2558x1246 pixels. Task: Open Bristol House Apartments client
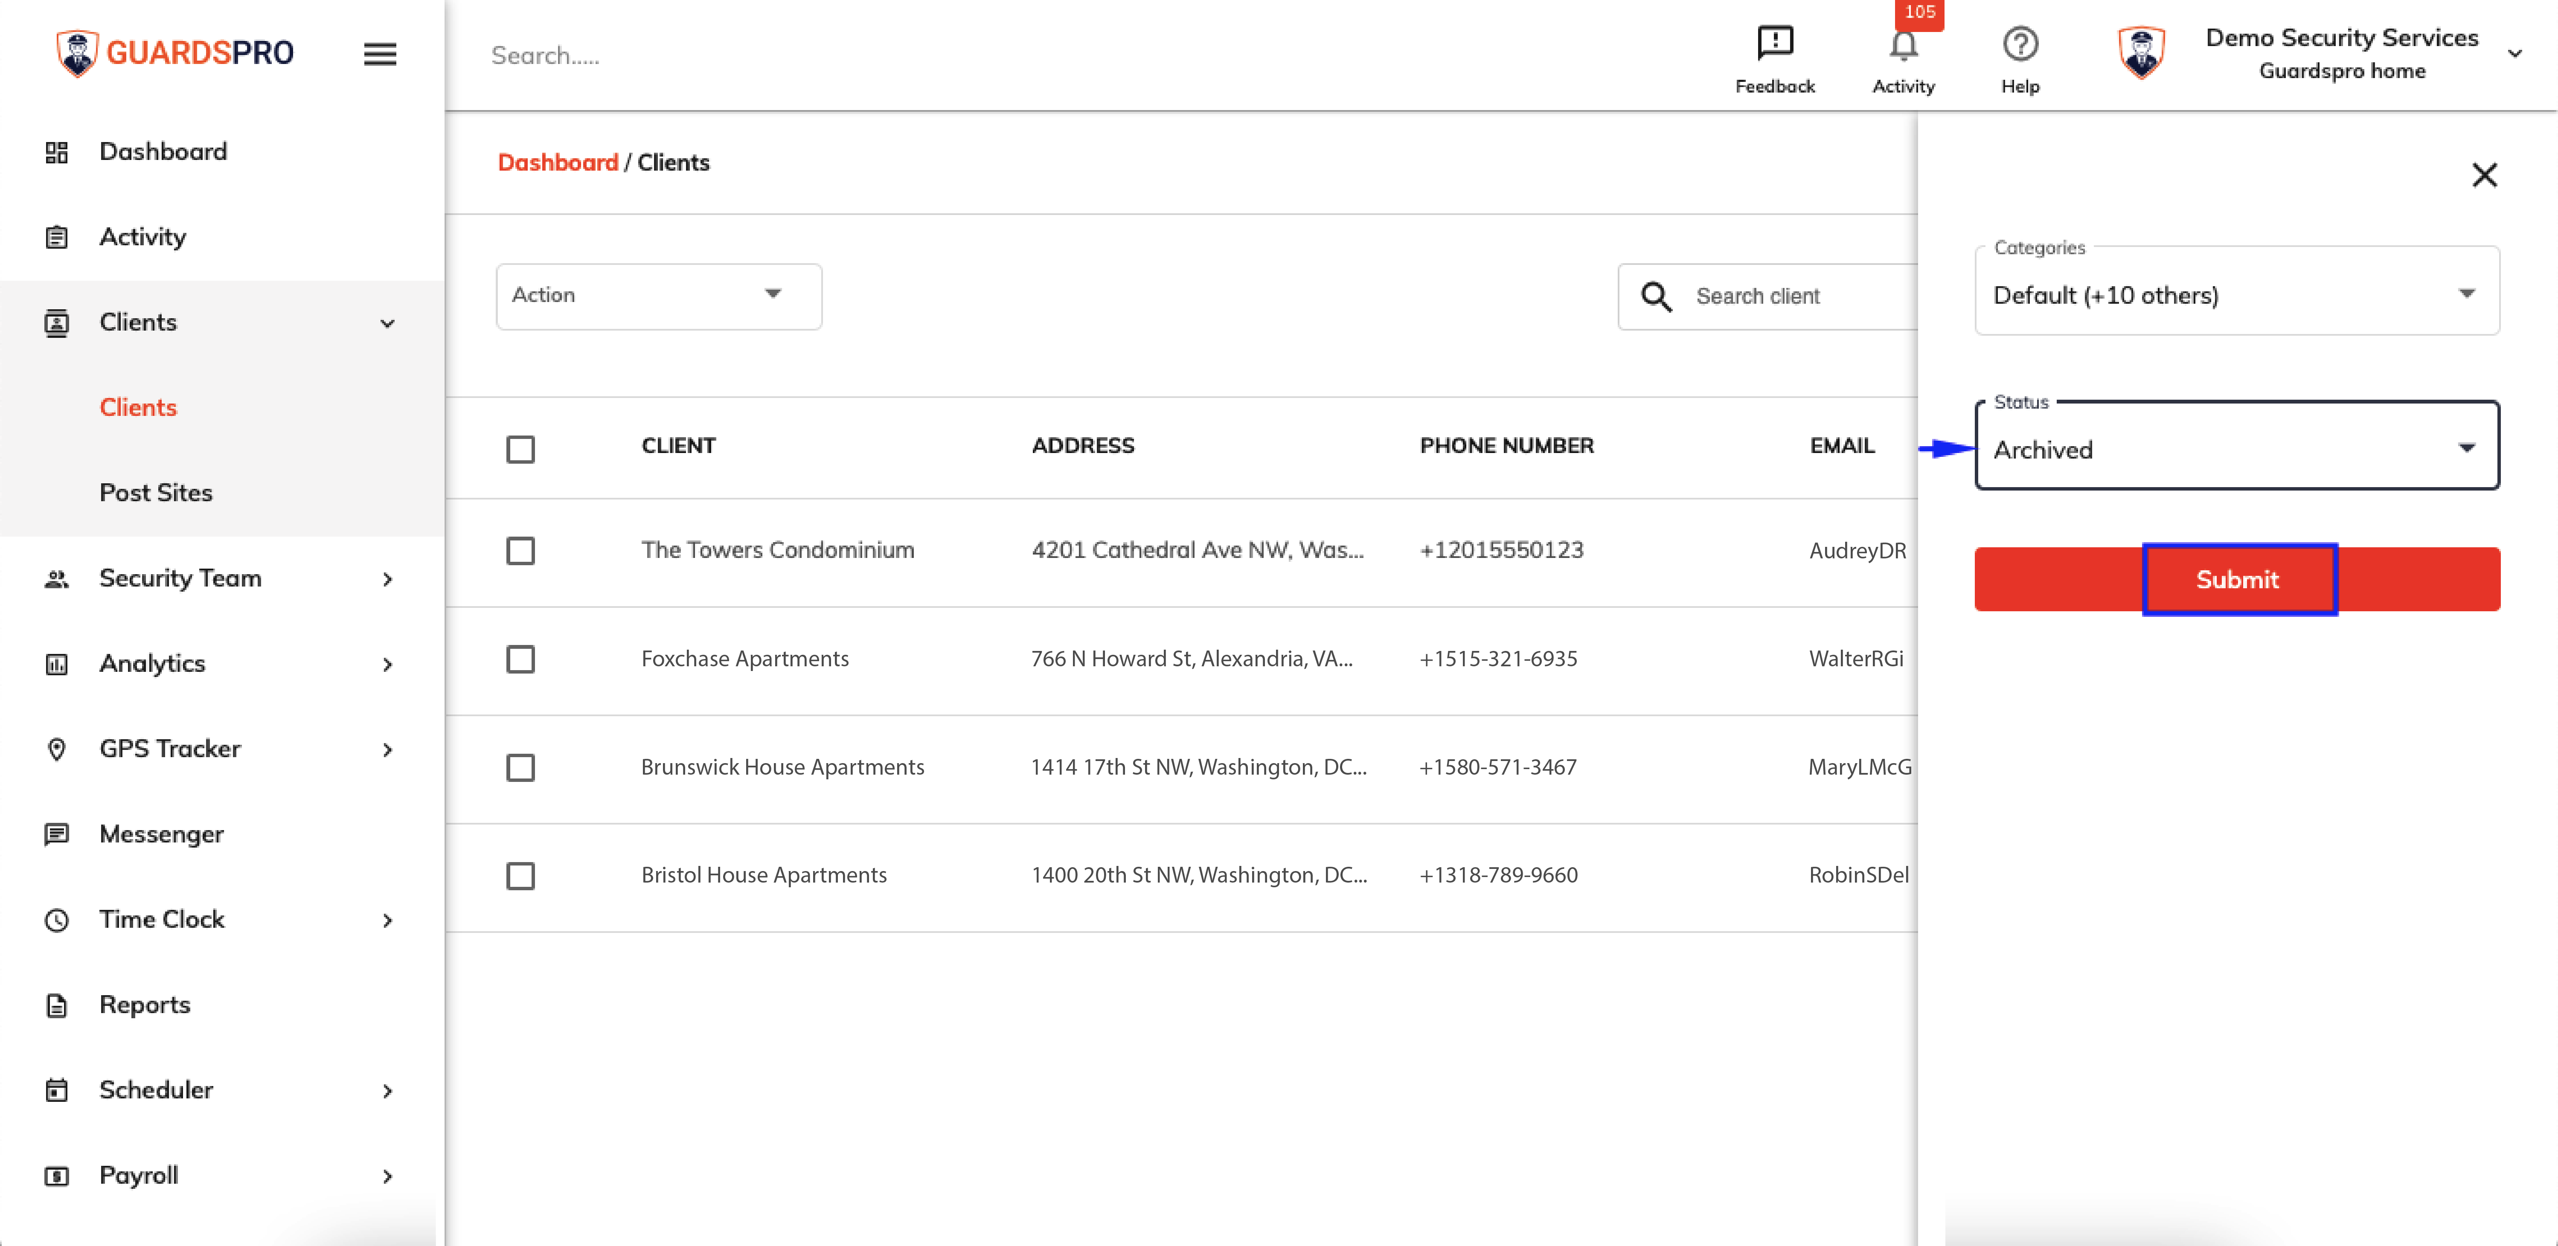[764, 875]
